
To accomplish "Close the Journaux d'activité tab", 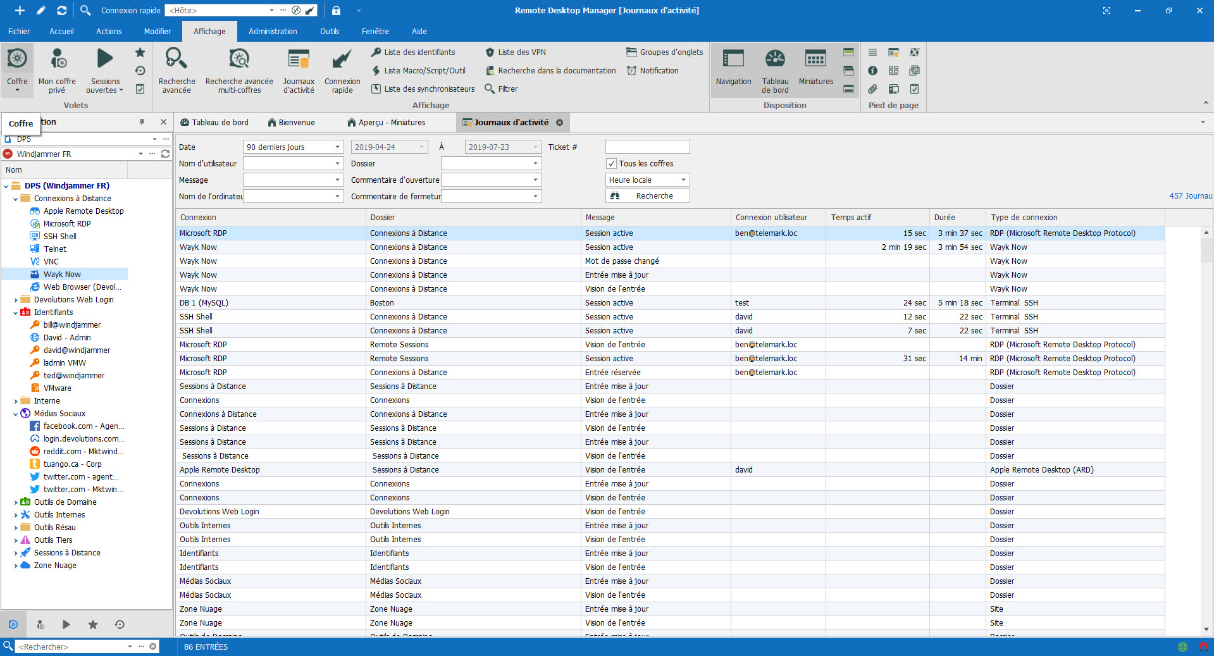I will click(x=559, y=122).
